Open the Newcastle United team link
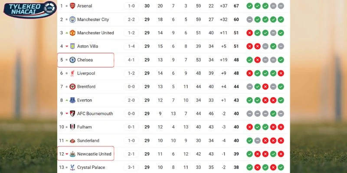The width and height of the screenshot is (347, 173). [94, 154]
